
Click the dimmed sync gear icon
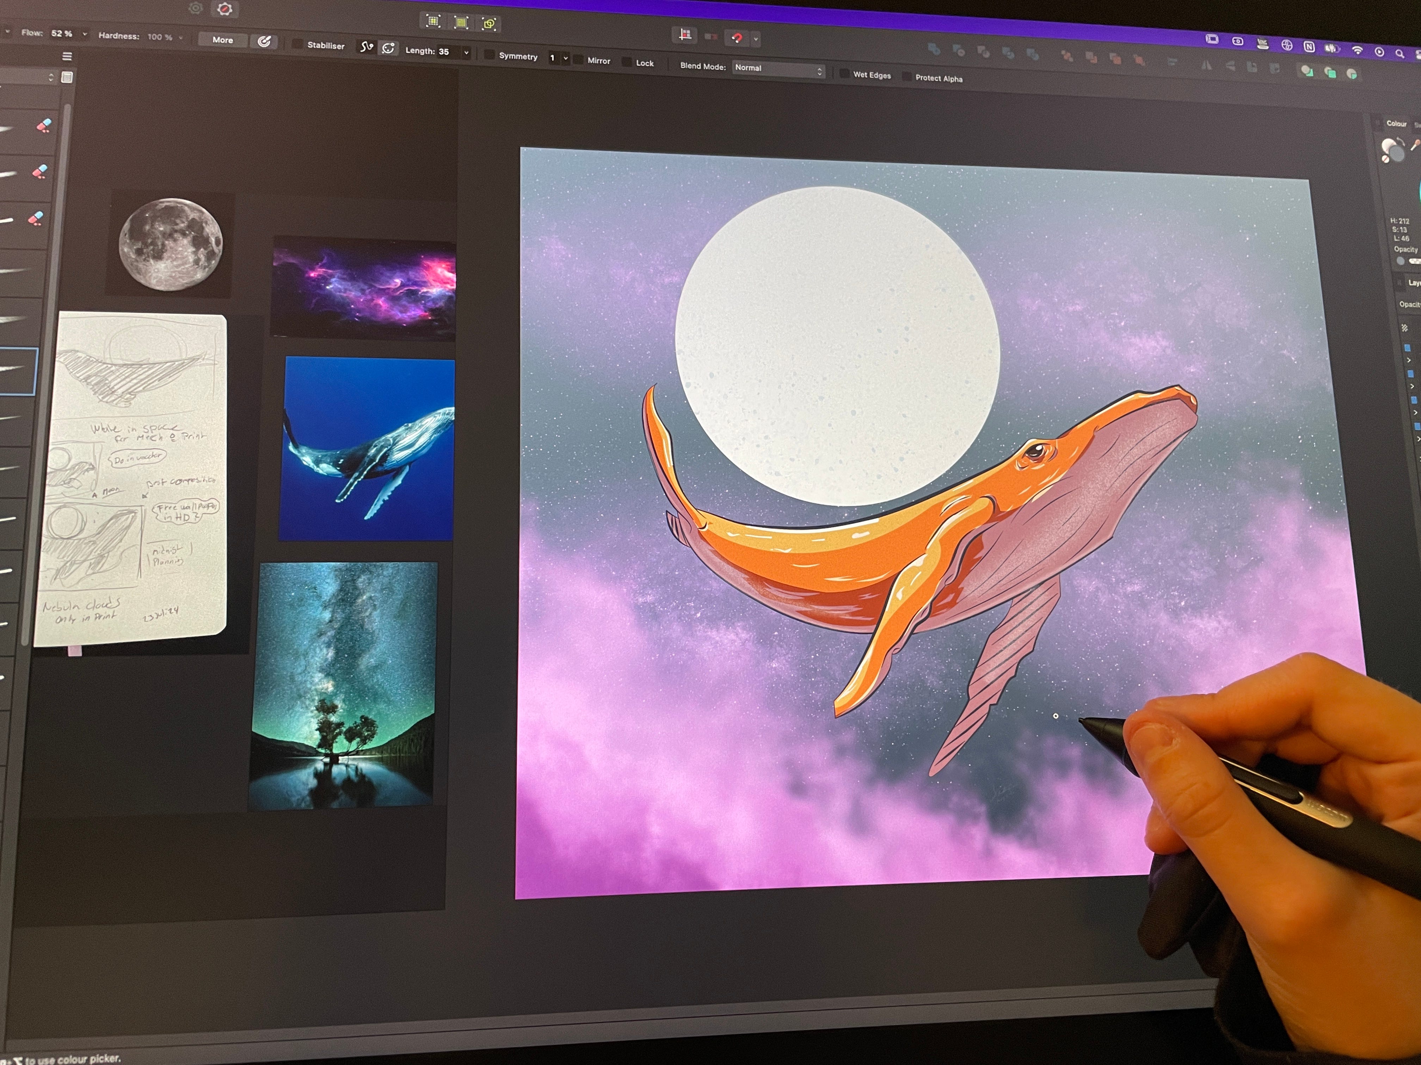click(x=195, y=8)
